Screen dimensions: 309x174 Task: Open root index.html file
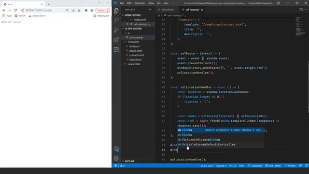point(134,64)
